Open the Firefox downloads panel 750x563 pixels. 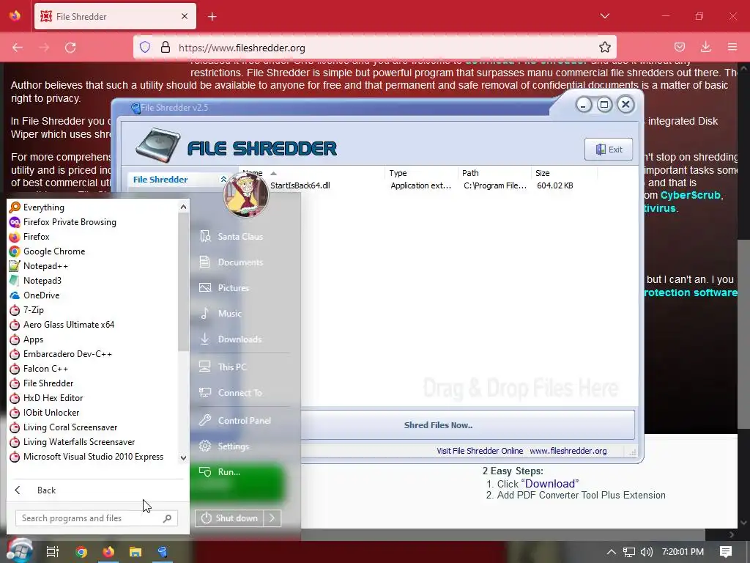click(x=705, y=48)
